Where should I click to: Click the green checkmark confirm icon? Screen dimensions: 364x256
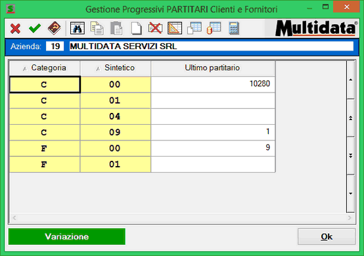coord(35,28)
